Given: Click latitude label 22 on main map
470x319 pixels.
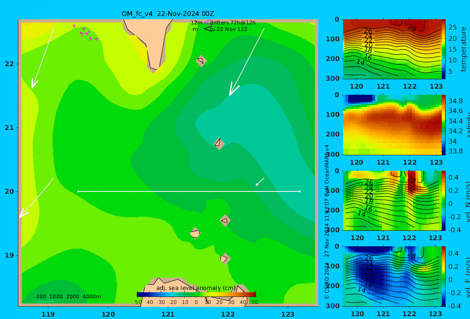Looking at the screenshot, I should (x=9, y=64).
